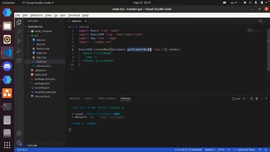Viewport: 270px width, 152px height.
Task: Open terminal launch profile dropdown arrow
Action: (x=247, y=99)
